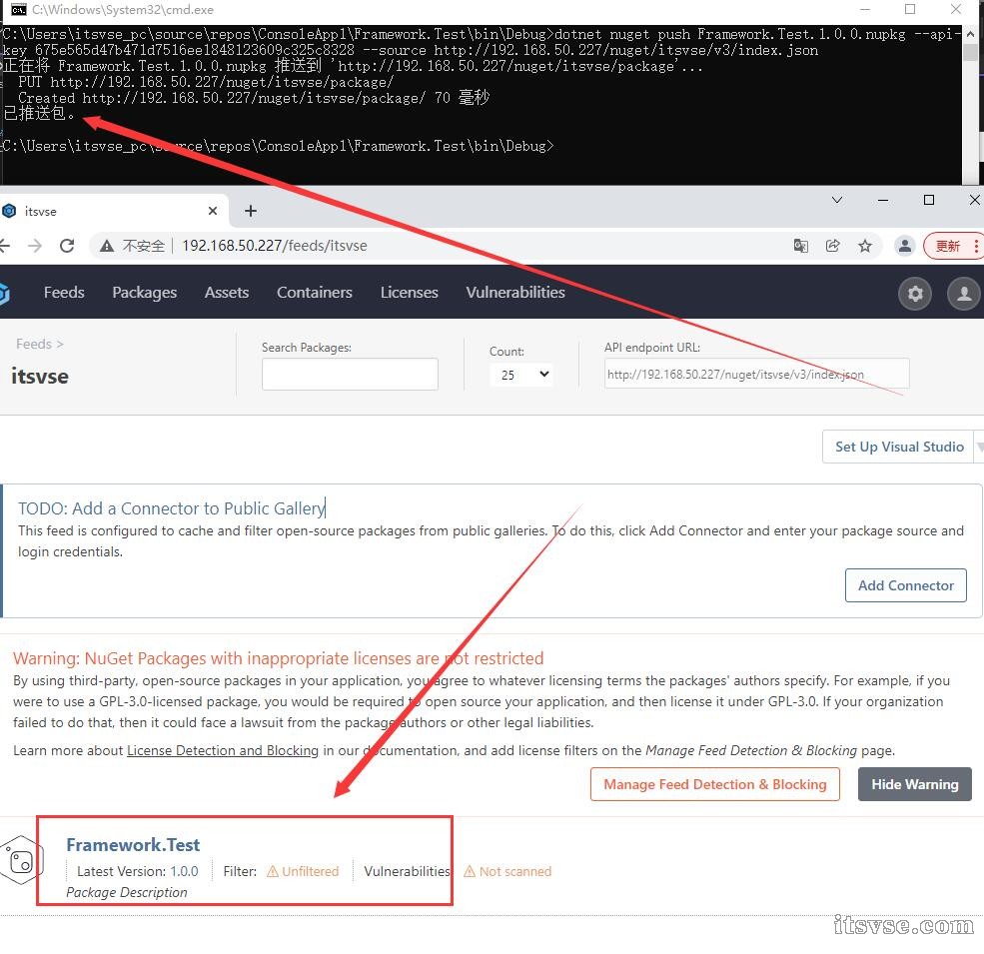
Task: Expand the Set Up Visual Studio dropdown arrow
Action: pyautogui.click(x=978, y=447)
